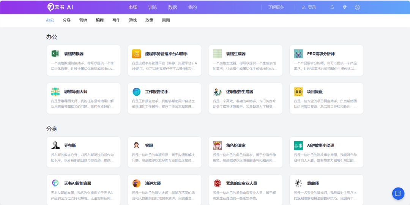
Task: Go to 我的 in top navigation
Action: [192, 7]
